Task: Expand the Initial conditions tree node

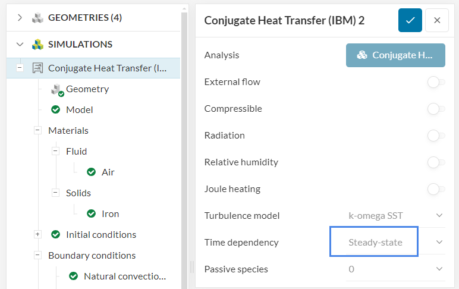Action: (37, 234)
